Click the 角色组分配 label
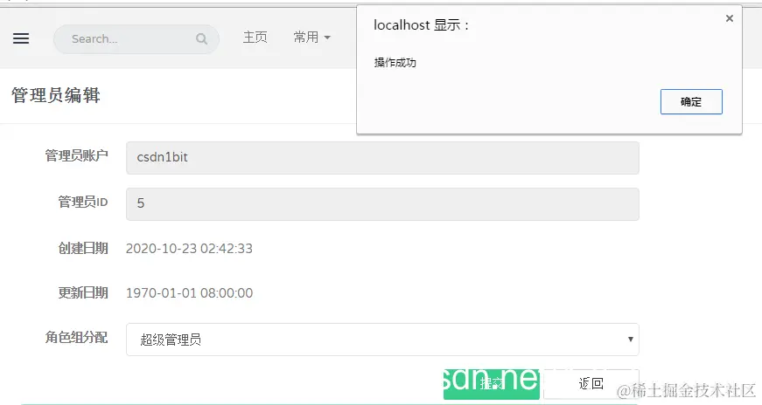762x405 pixels. coord(76,338)
